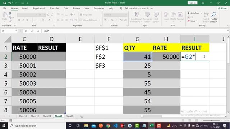Open the Developer tab
The width and height of the screenshot is (230, 129).
pyautogui.click(x=99, y=8)
